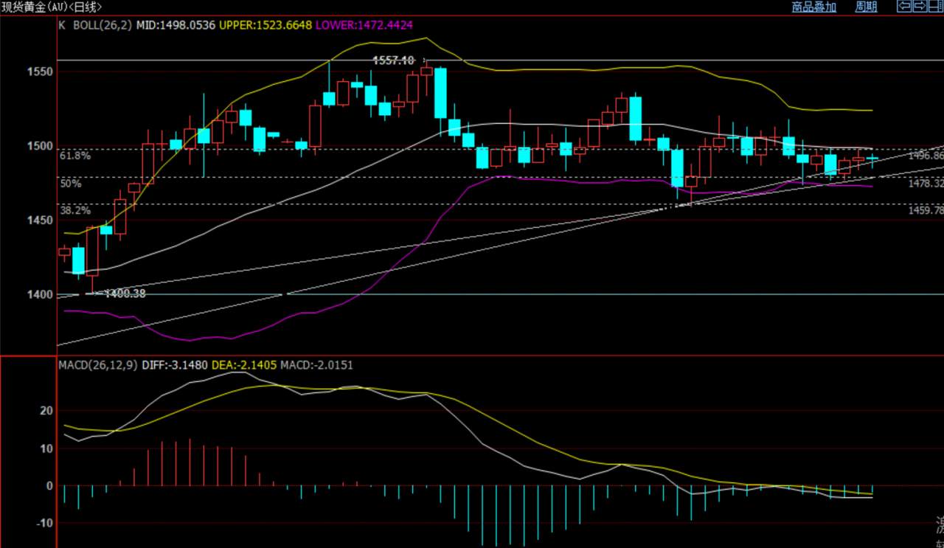This screenshot has height=548, width=944.
Task: Select the DEA:-2.1405 value
Action: [x=245, y=364]
